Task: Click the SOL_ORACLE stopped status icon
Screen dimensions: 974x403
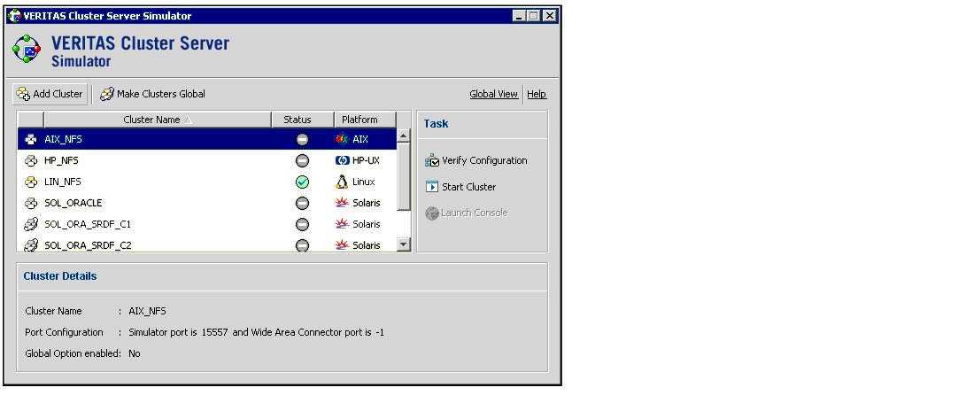Action: pyautogui.click(x=302, y=203)
